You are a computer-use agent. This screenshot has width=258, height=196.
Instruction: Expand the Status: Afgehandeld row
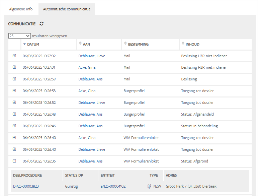click(x=14, y=114)
